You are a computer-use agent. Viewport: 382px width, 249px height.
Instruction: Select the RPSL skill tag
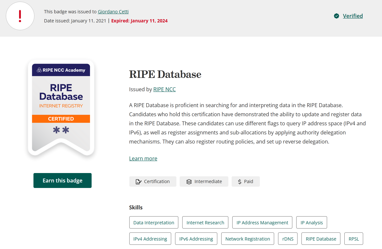(354, 239)
